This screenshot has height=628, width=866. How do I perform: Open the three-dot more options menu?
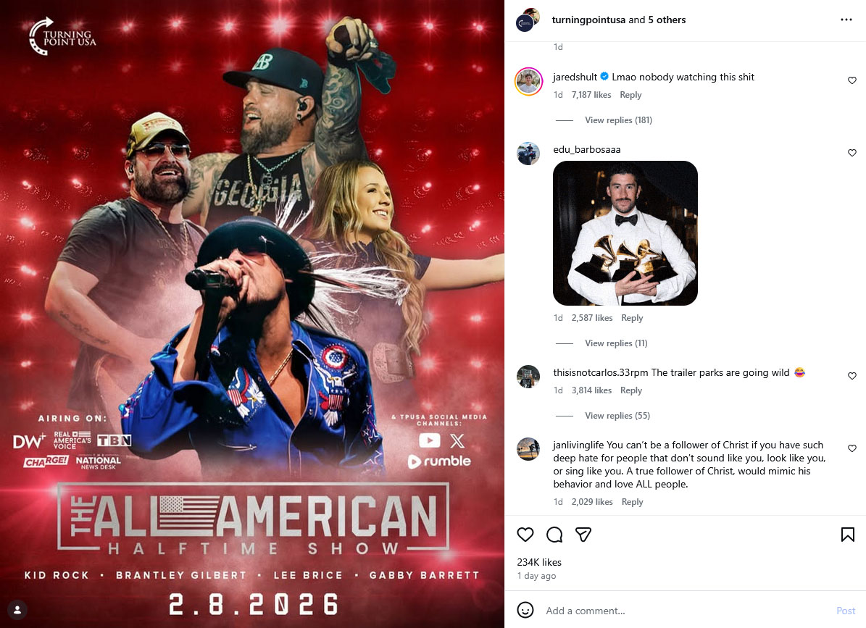click(x=846, y=20)
